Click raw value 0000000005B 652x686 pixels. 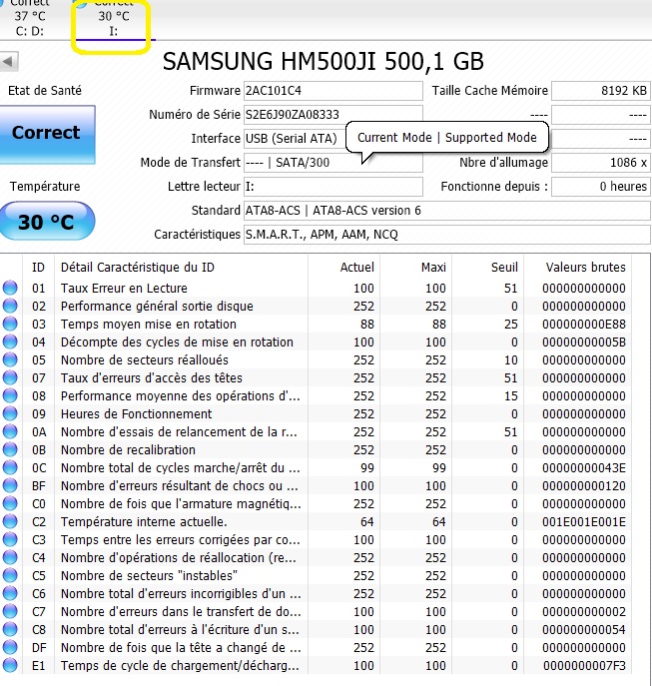[584, 343]
